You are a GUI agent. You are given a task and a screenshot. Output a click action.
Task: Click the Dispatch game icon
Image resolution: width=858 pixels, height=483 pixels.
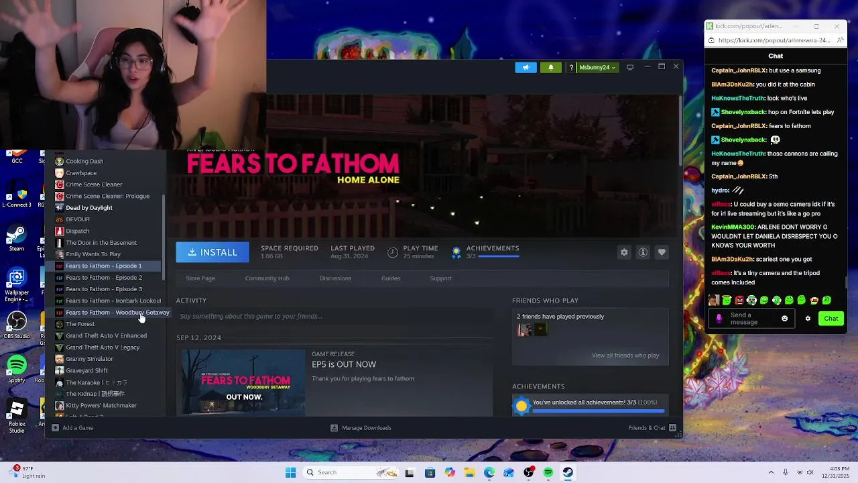59,231
